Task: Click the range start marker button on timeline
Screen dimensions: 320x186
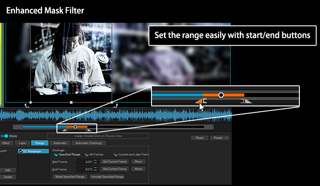Action: click(65, 130)
